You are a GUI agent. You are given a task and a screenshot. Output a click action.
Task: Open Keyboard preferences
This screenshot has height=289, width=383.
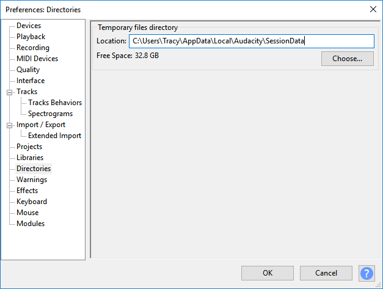pos(32,202)
